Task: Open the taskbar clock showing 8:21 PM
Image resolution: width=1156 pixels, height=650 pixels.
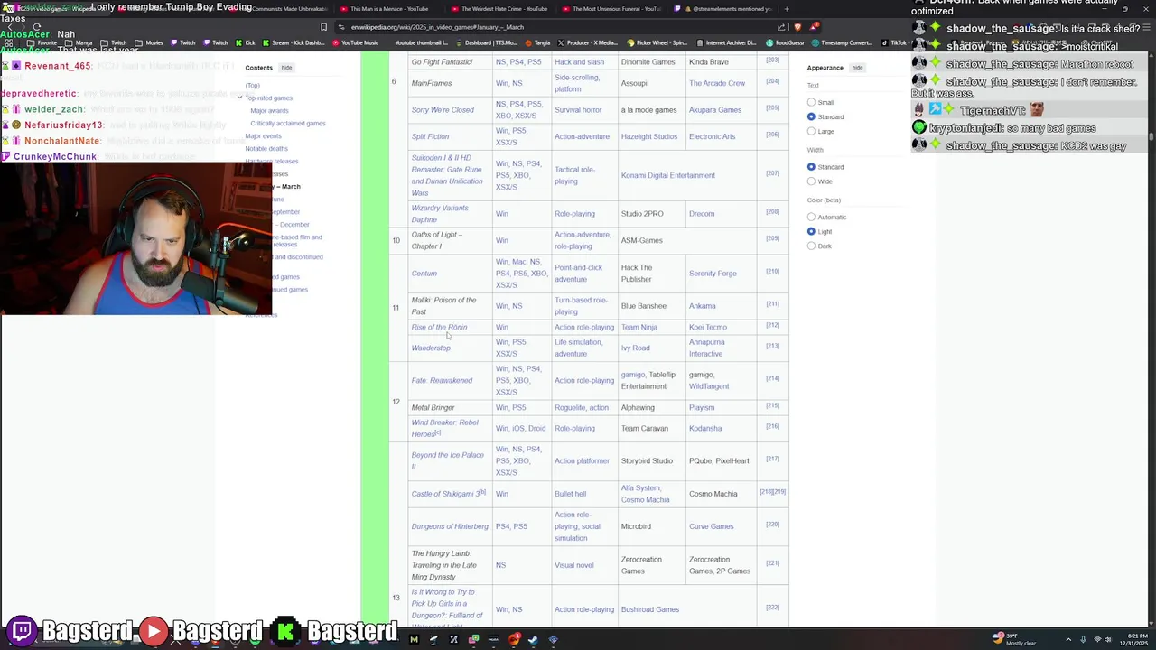Action: [1133, 639]
